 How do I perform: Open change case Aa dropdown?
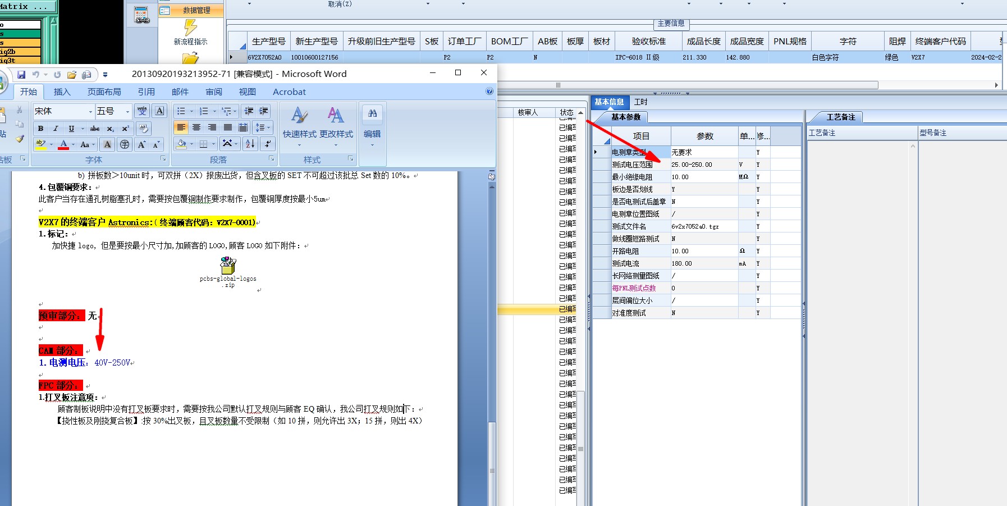(87, 144)
